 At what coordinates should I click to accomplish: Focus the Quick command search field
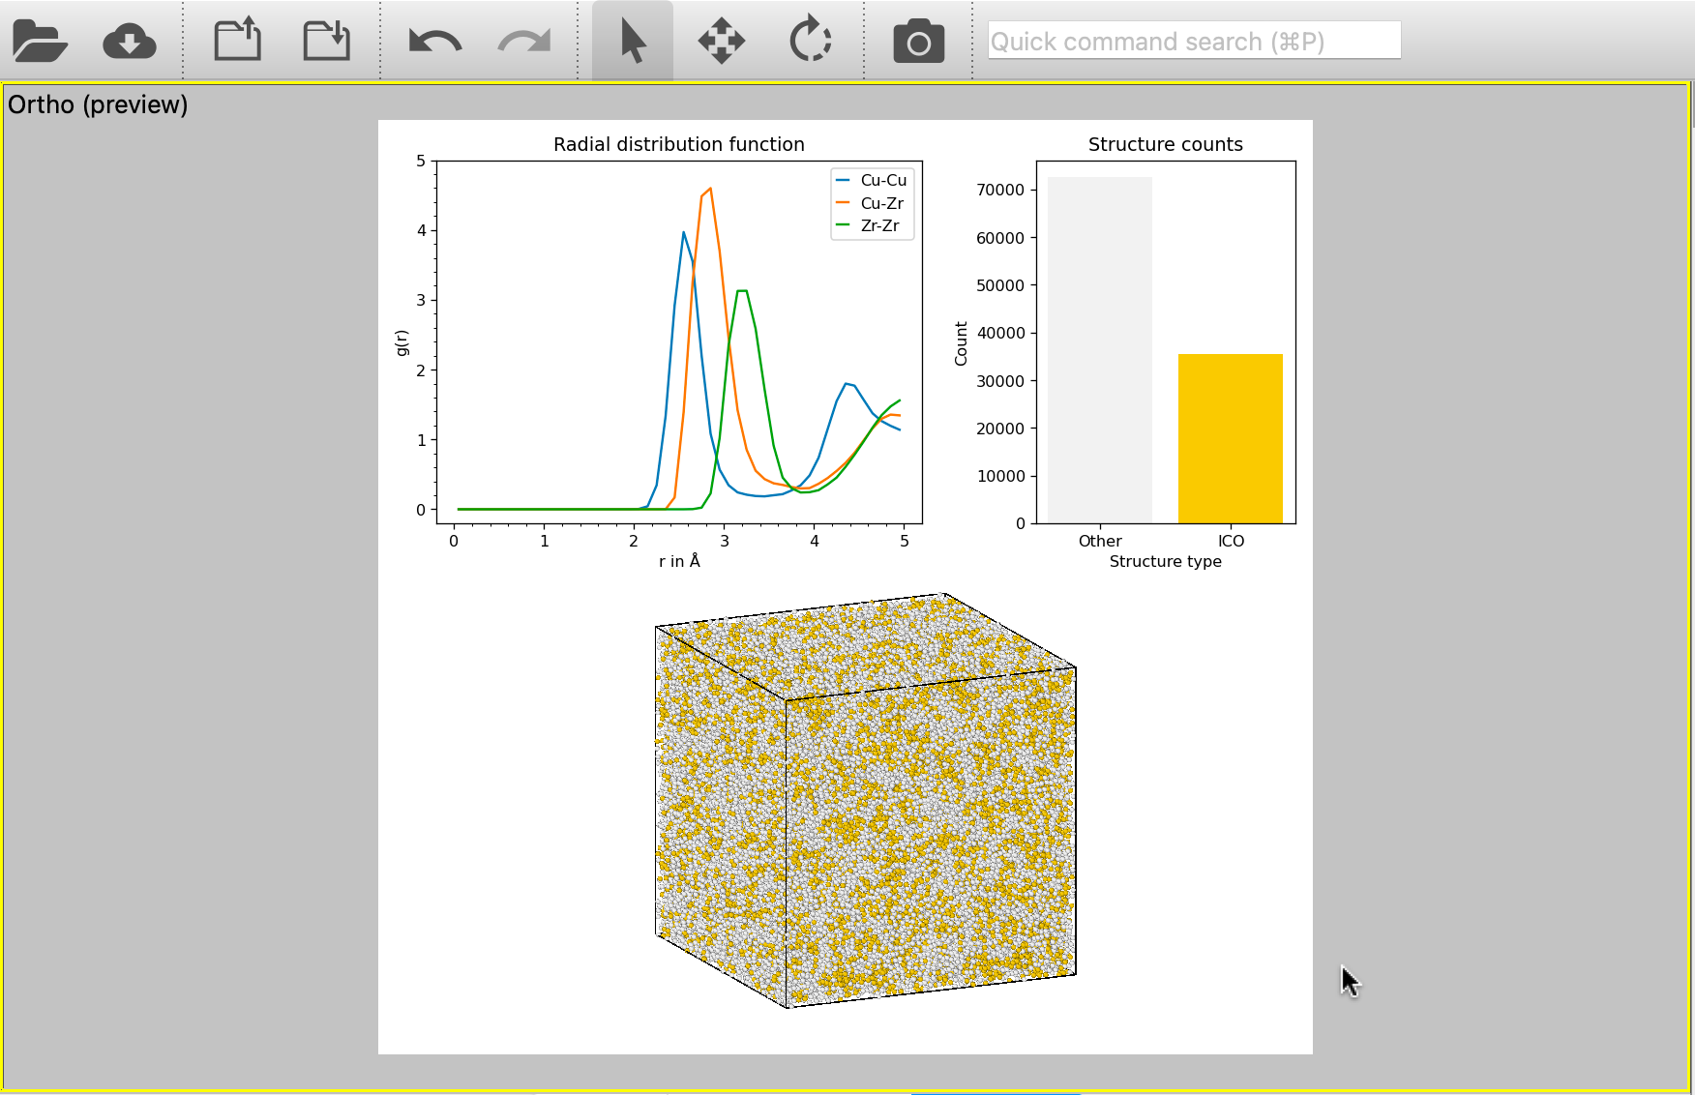point(1193,42)
